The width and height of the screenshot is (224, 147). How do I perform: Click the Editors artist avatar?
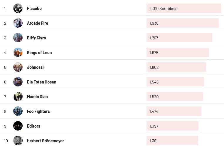(x=18, y=126)
